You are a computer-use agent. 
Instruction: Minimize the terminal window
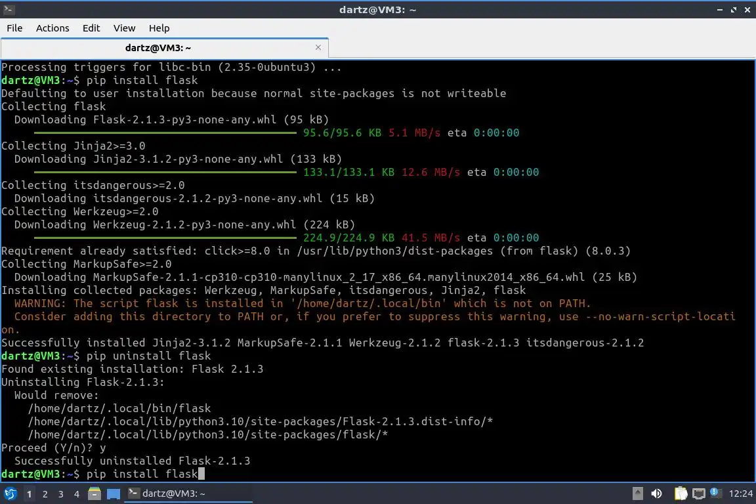(x=720, y=10)
